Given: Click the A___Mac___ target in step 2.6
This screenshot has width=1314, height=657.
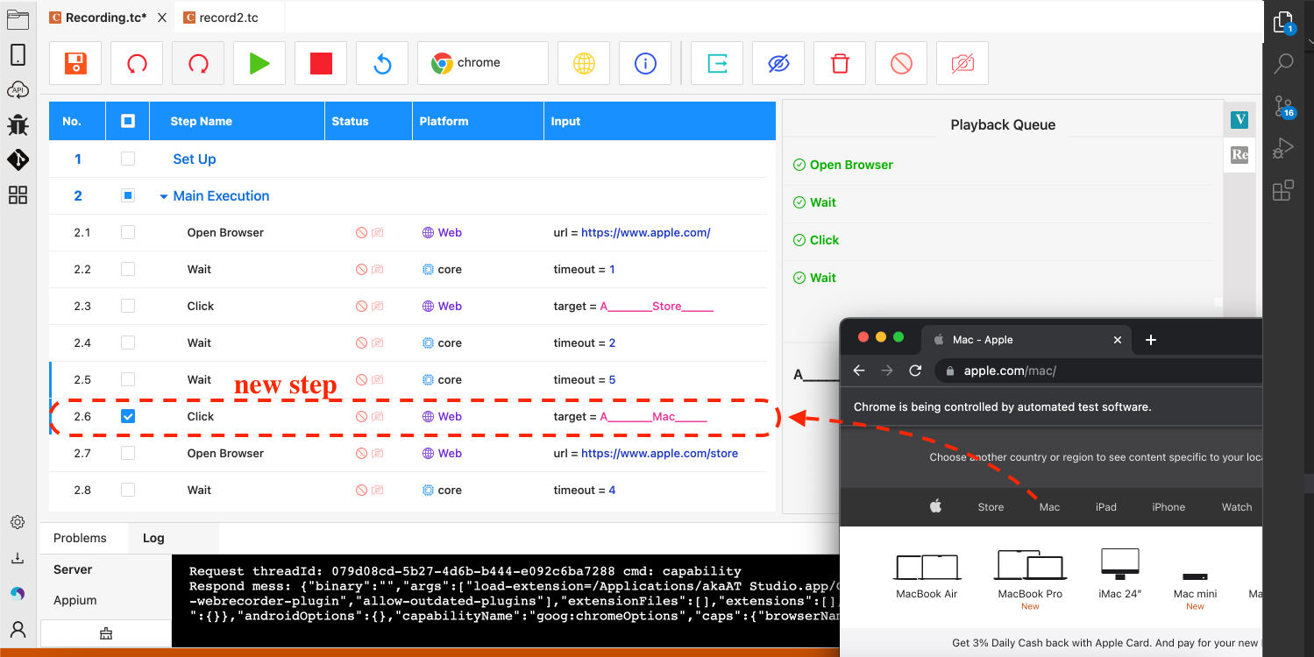Looking at the screenshot, I should 653,417.
